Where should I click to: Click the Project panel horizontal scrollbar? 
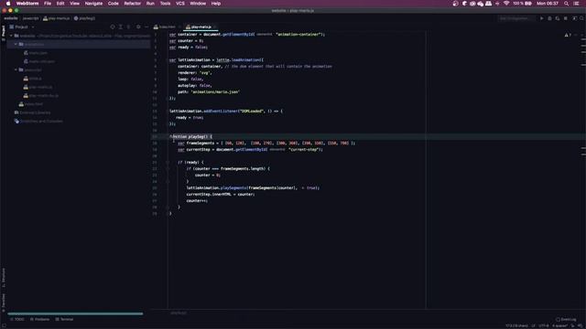tap(75, 313)
